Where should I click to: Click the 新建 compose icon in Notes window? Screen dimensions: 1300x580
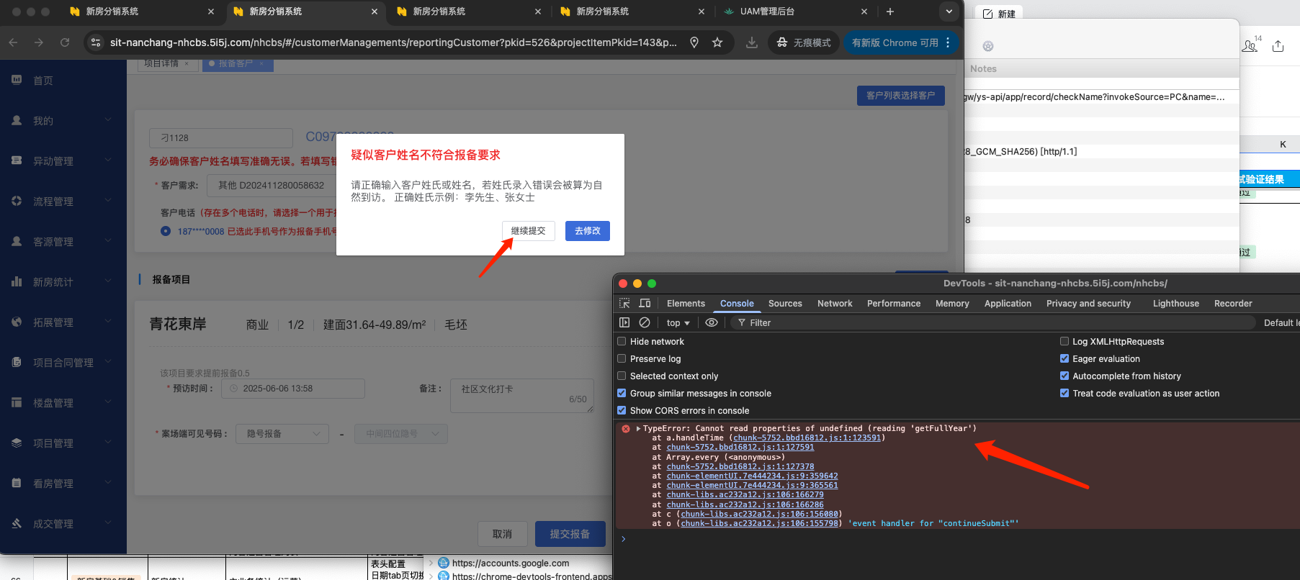(x=999, y=14)
